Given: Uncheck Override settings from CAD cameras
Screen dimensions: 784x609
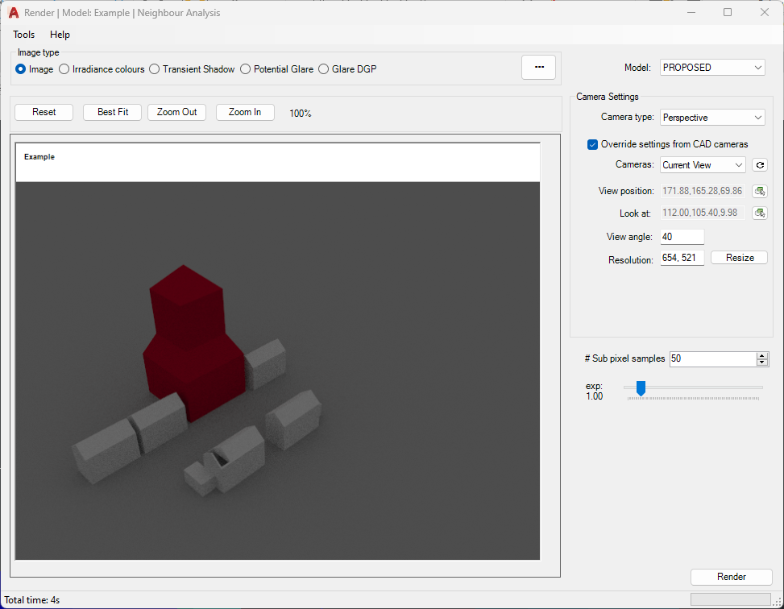Looking at the screenshot, I should (x=592, y=144).
